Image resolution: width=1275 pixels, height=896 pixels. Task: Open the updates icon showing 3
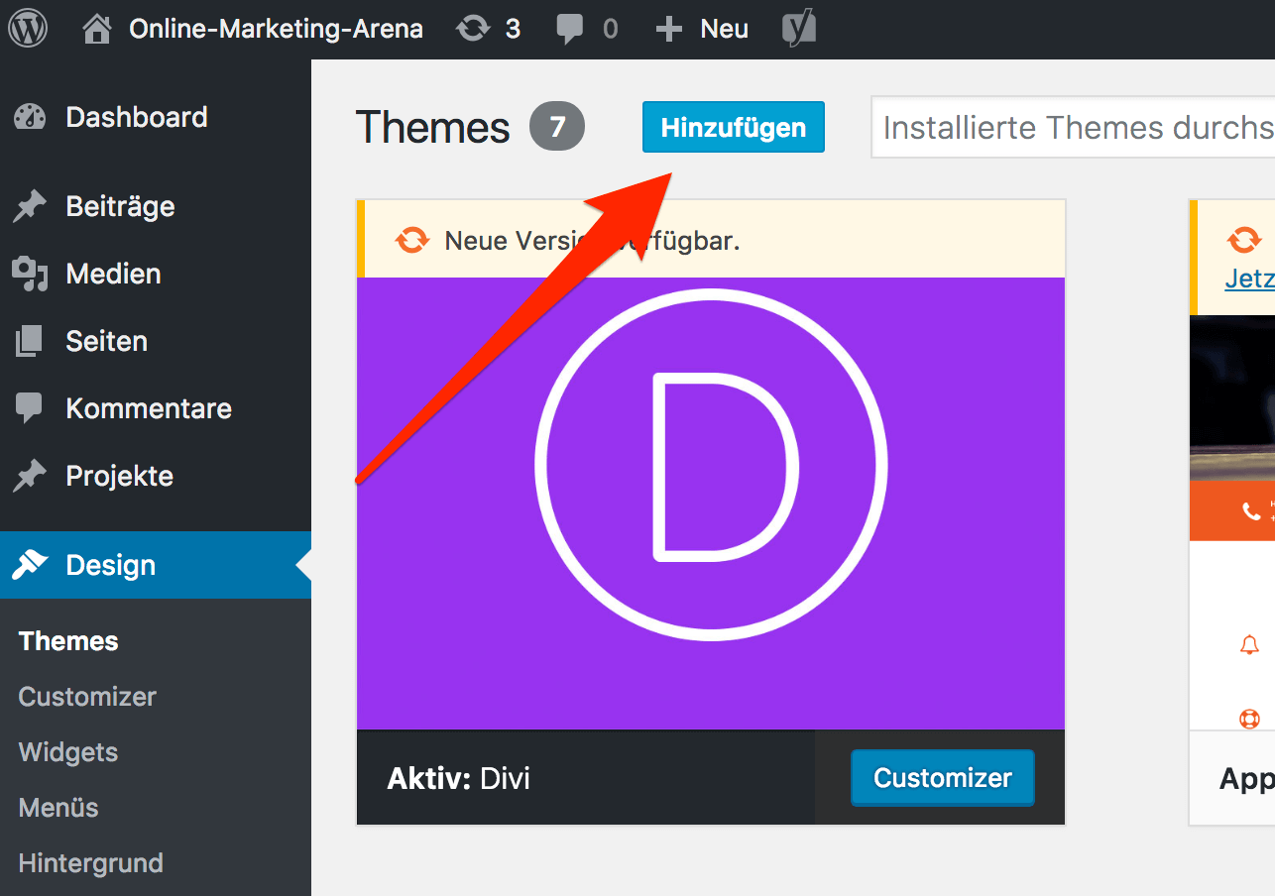pyautogui.click(x=473, y=29)
